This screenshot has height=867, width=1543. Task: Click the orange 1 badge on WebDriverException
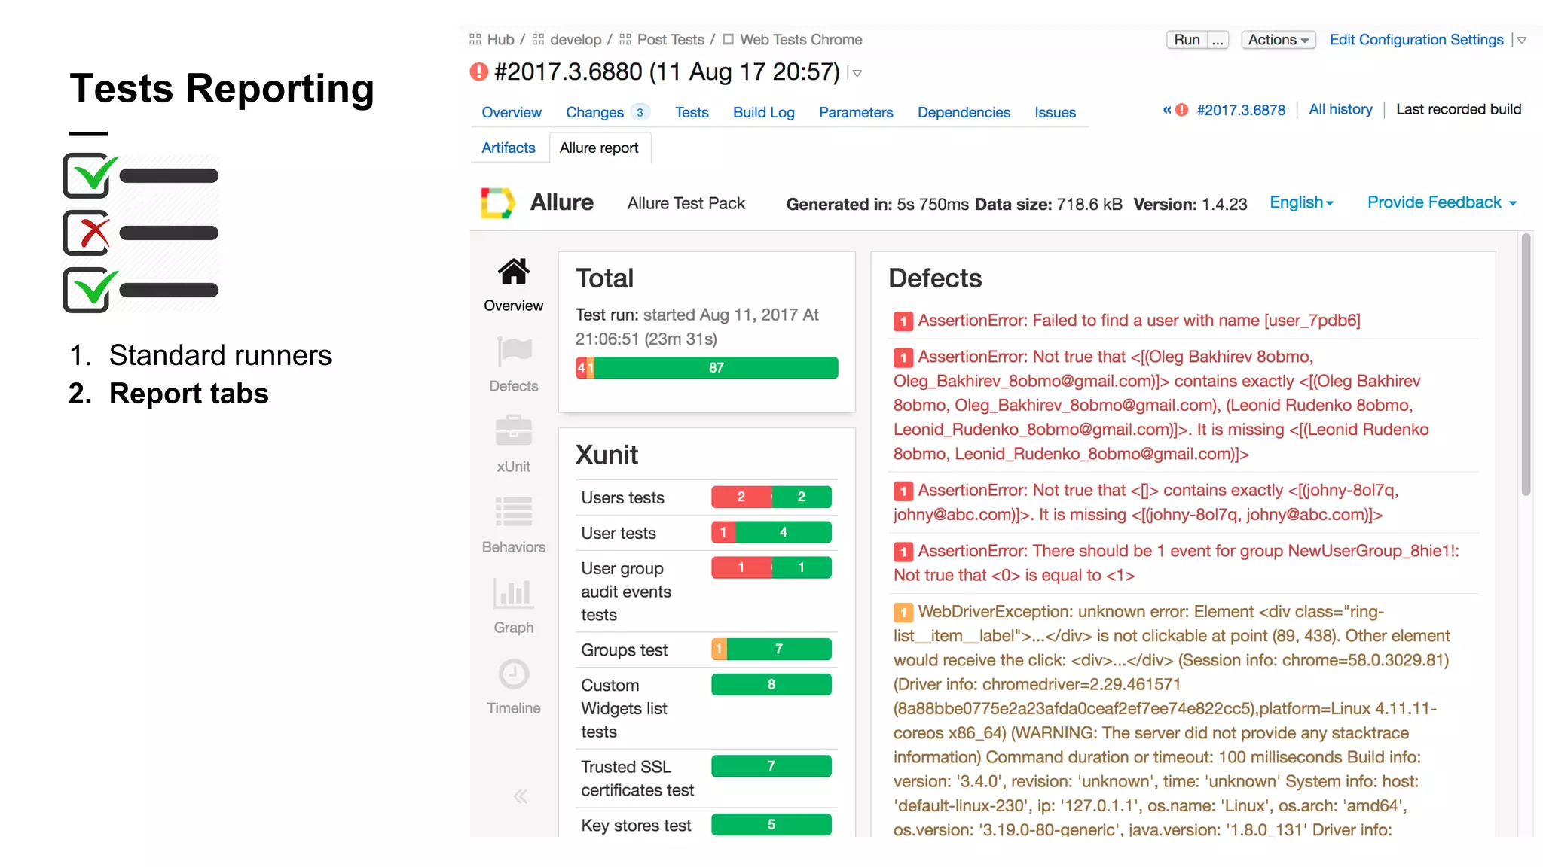(903, 613)
